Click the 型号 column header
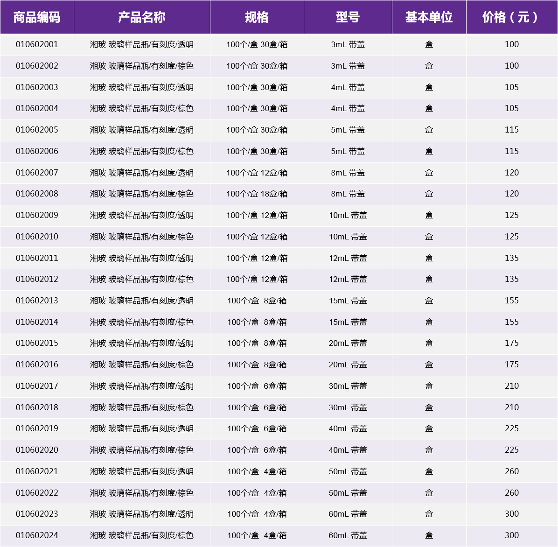 tap(348, 17)
